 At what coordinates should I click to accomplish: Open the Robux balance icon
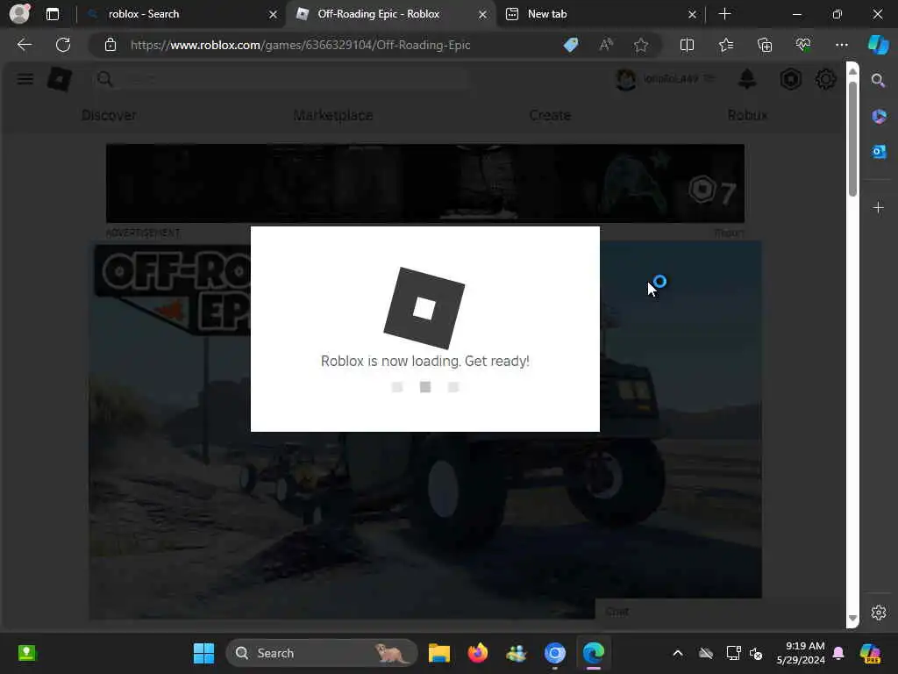click(x=790, y=79)
